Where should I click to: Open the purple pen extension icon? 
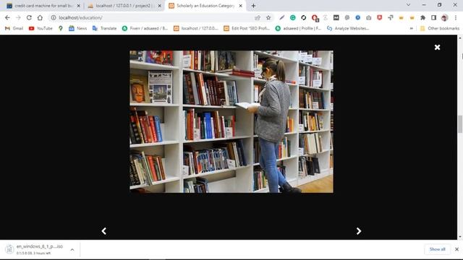point(281,17)
